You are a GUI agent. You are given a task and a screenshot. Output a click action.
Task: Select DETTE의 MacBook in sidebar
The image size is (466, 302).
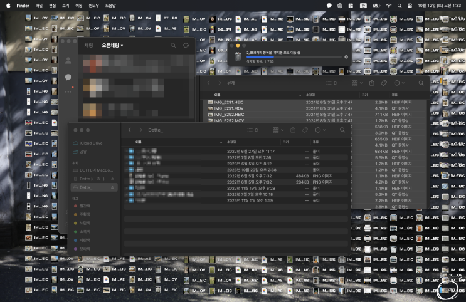[x=94, y=170]
